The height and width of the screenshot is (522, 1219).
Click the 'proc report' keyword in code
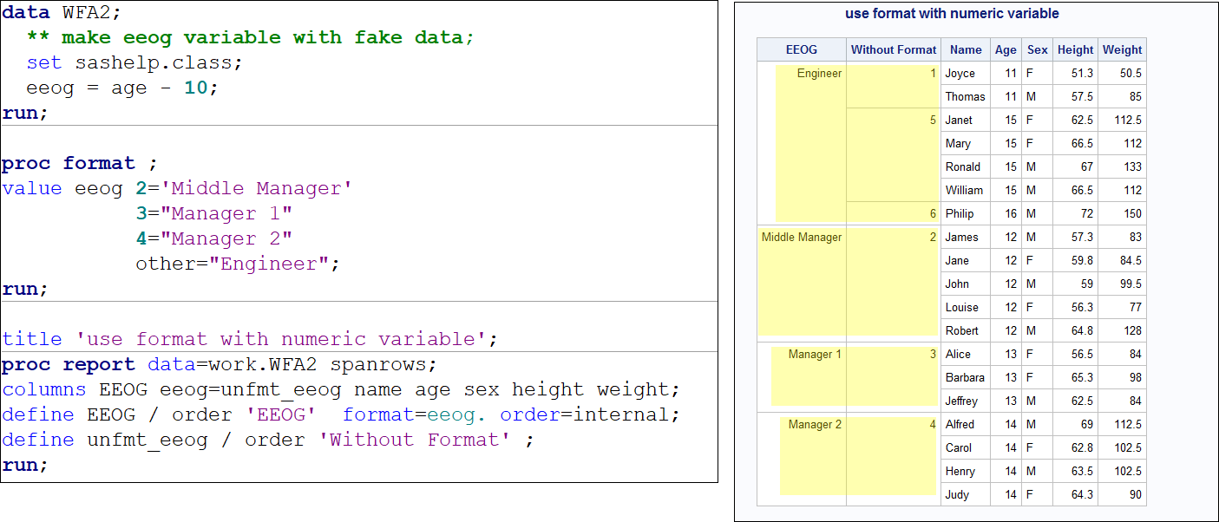pyautogui.click(x=69, y=364)
